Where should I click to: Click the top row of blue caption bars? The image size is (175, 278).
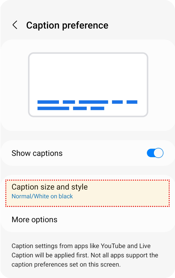point(87,102)
